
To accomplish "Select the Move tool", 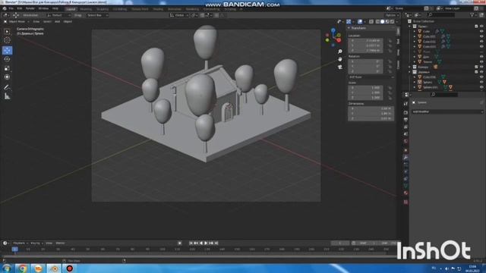I will [x=7, y=51].
